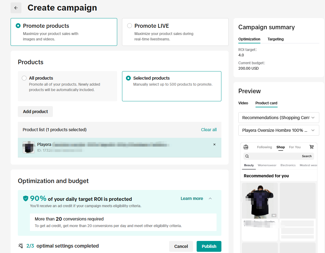Remove the Playera product with X icon
The image size is (325, 253).
214,144
